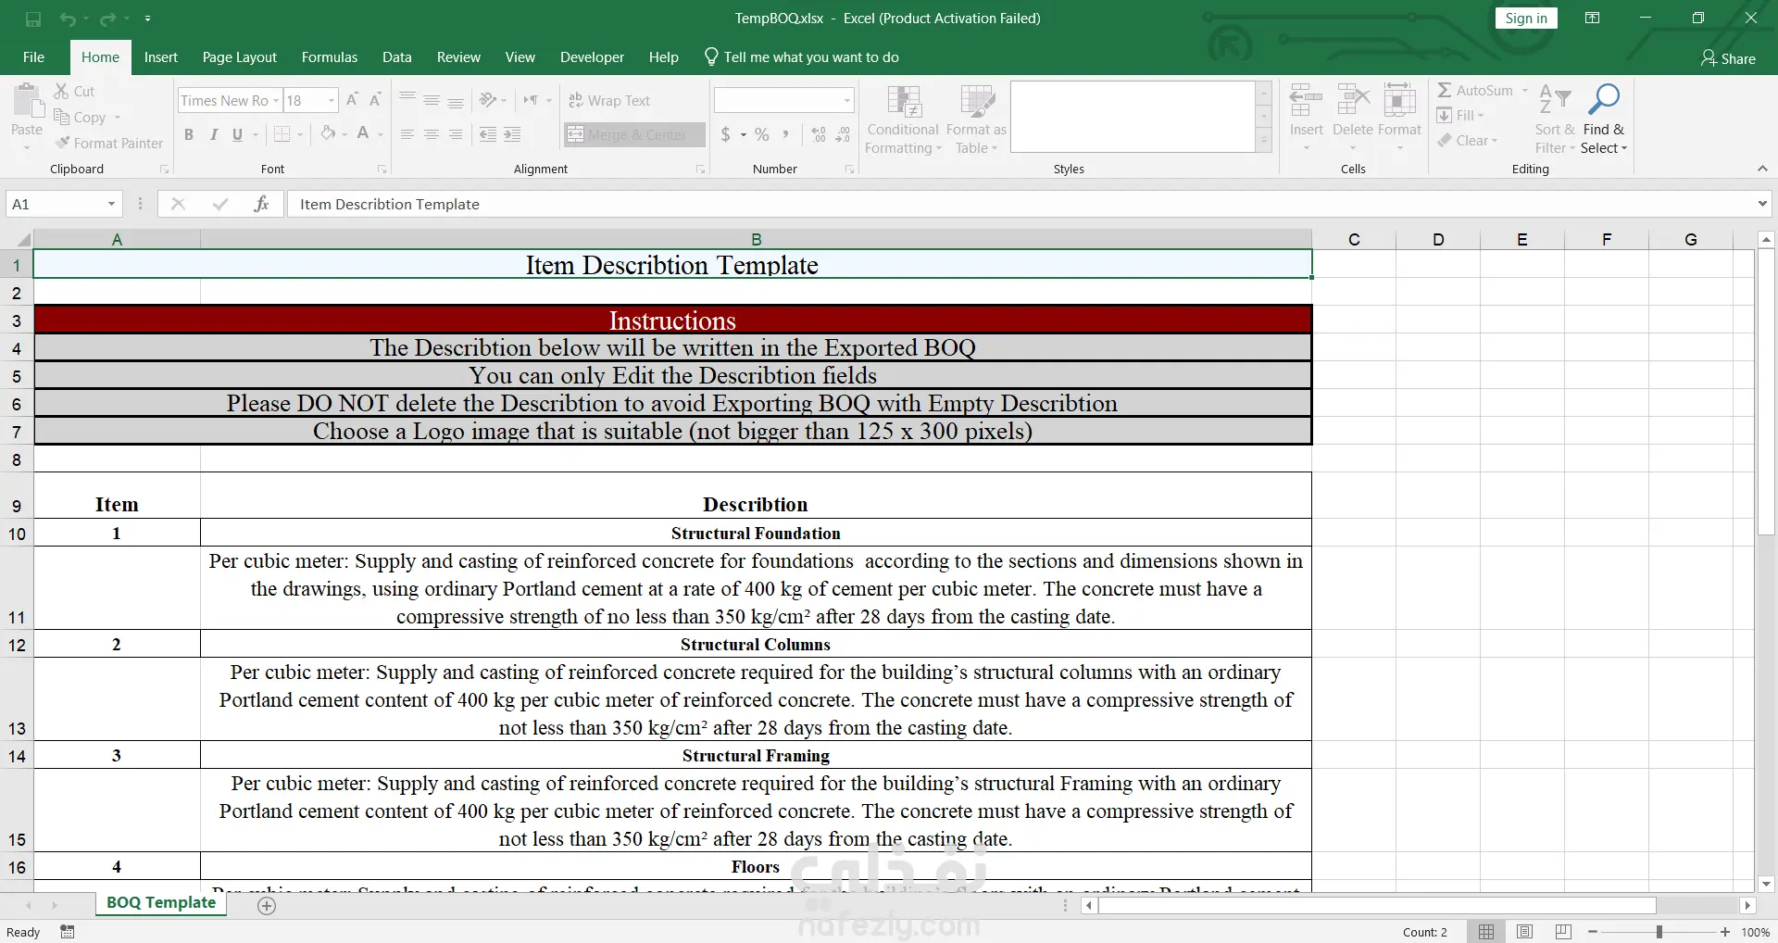The width and height of the screenshot is (1778, 943).
Task: Click the Paste clipboard icon
Action: (x=27, y=100)
